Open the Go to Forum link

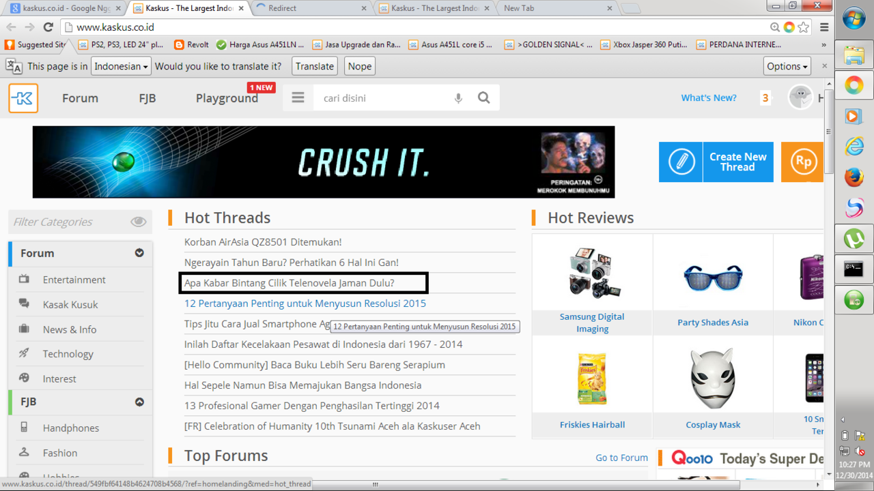621,458
